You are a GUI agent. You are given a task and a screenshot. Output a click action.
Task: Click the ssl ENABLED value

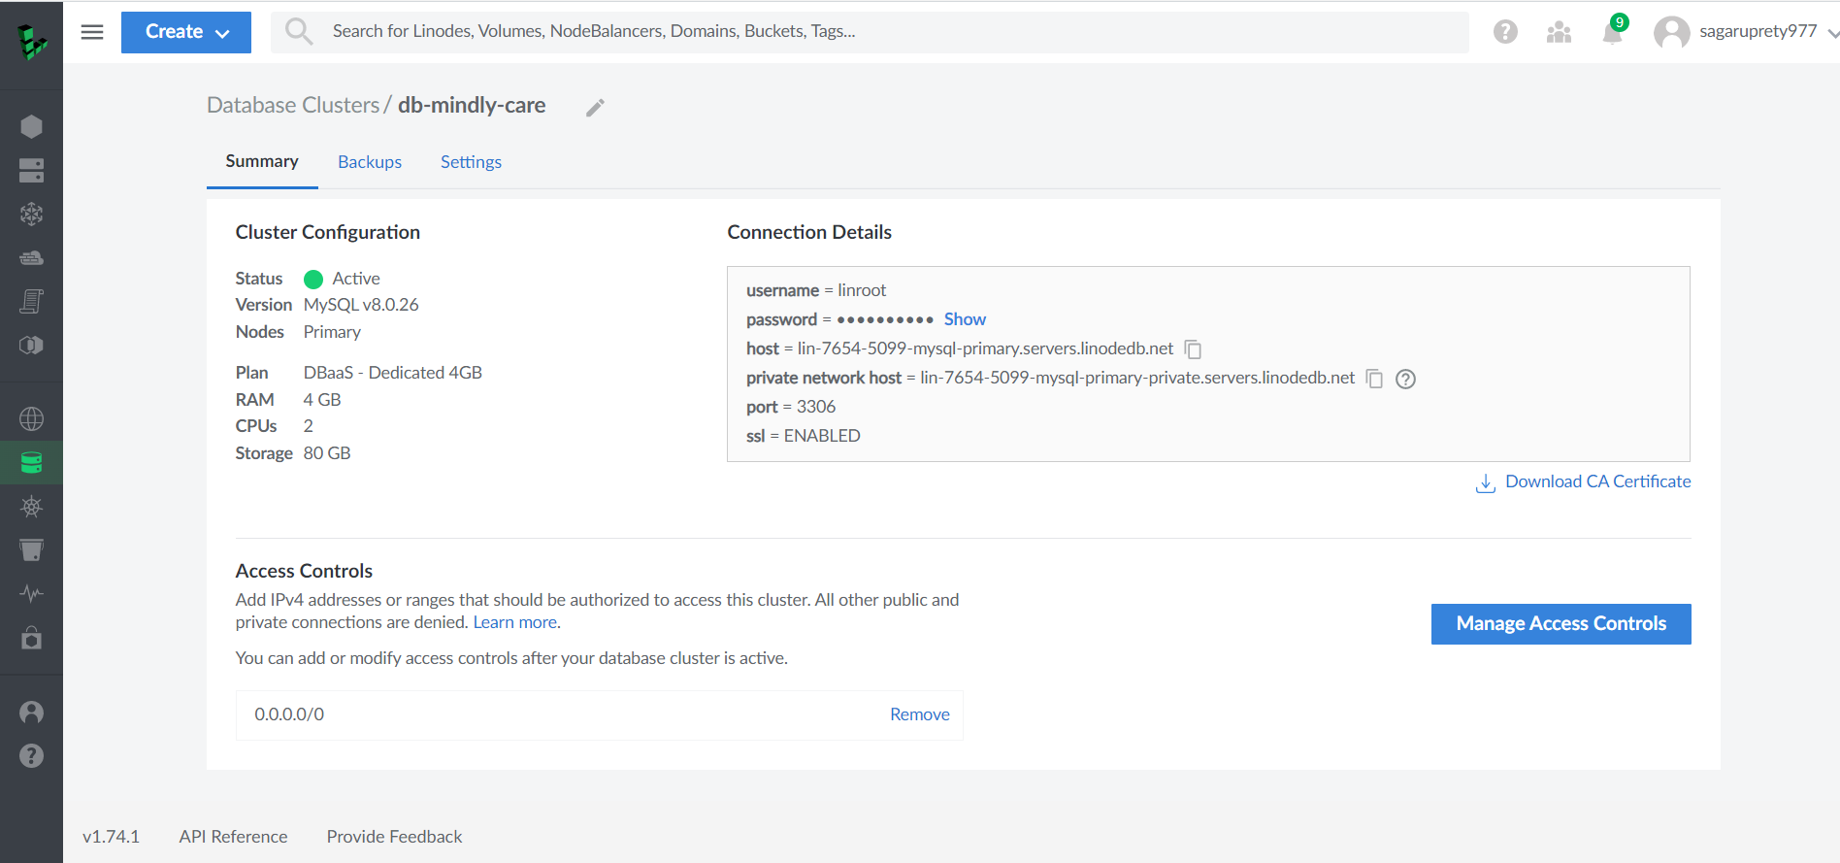tap(822, 436)
